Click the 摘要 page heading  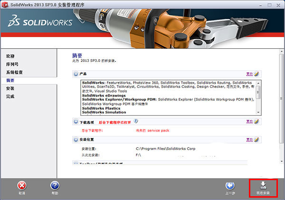(77, 55)
